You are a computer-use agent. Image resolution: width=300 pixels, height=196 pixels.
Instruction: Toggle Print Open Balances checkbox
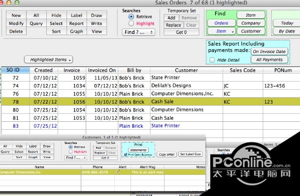click(x=126, y=155)
